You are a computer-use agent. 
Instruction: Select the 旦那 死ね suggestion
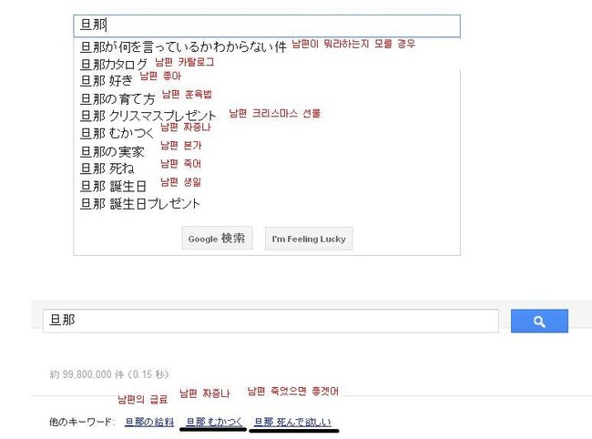107,168
